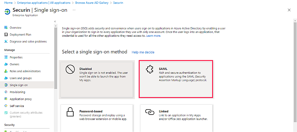Click the Enterprise Application subtitle

tap(25, 15)
